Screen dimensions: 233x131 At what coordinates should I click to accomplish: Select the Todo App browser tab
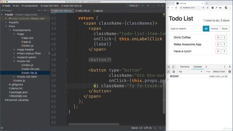(x=189, y=3)
